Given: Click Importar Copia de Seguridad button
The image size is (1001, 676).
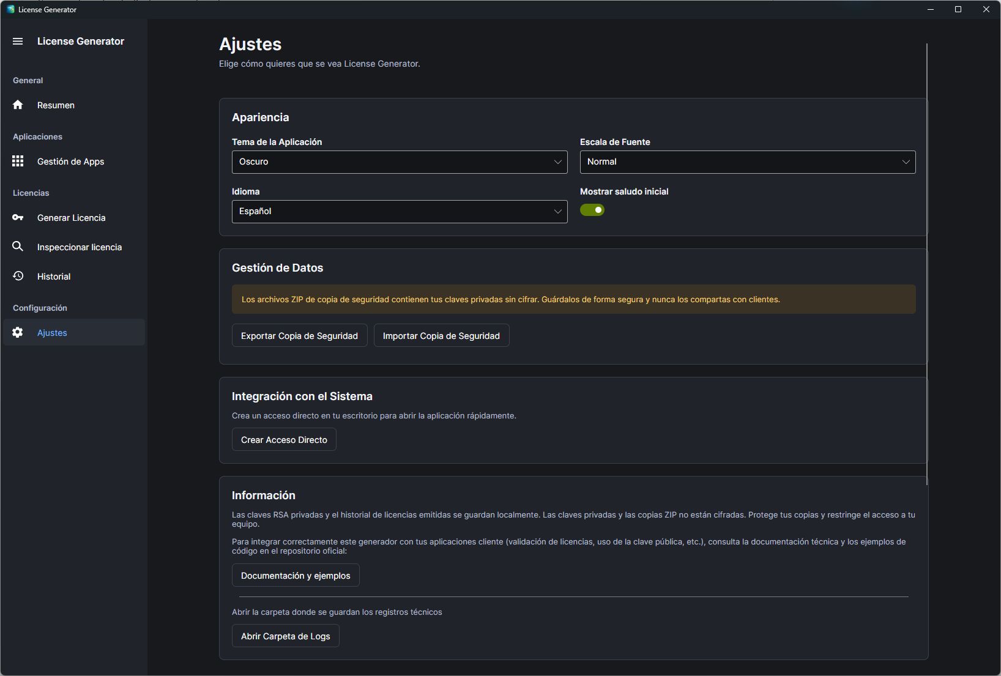Looking at the screenshot, I should 441,335.
